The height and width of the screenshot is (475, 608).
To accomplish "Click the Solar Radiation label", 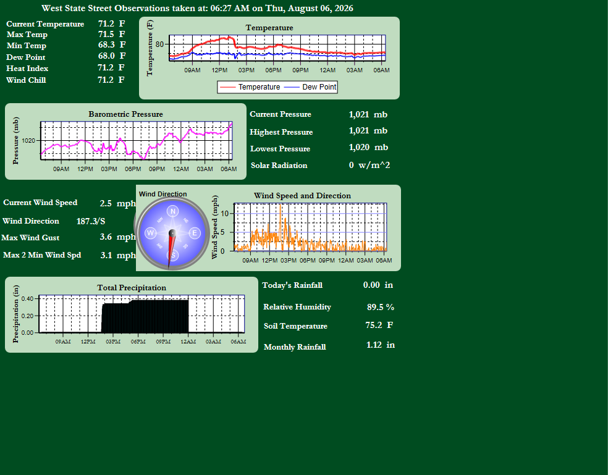I will [x=279, y=165].
